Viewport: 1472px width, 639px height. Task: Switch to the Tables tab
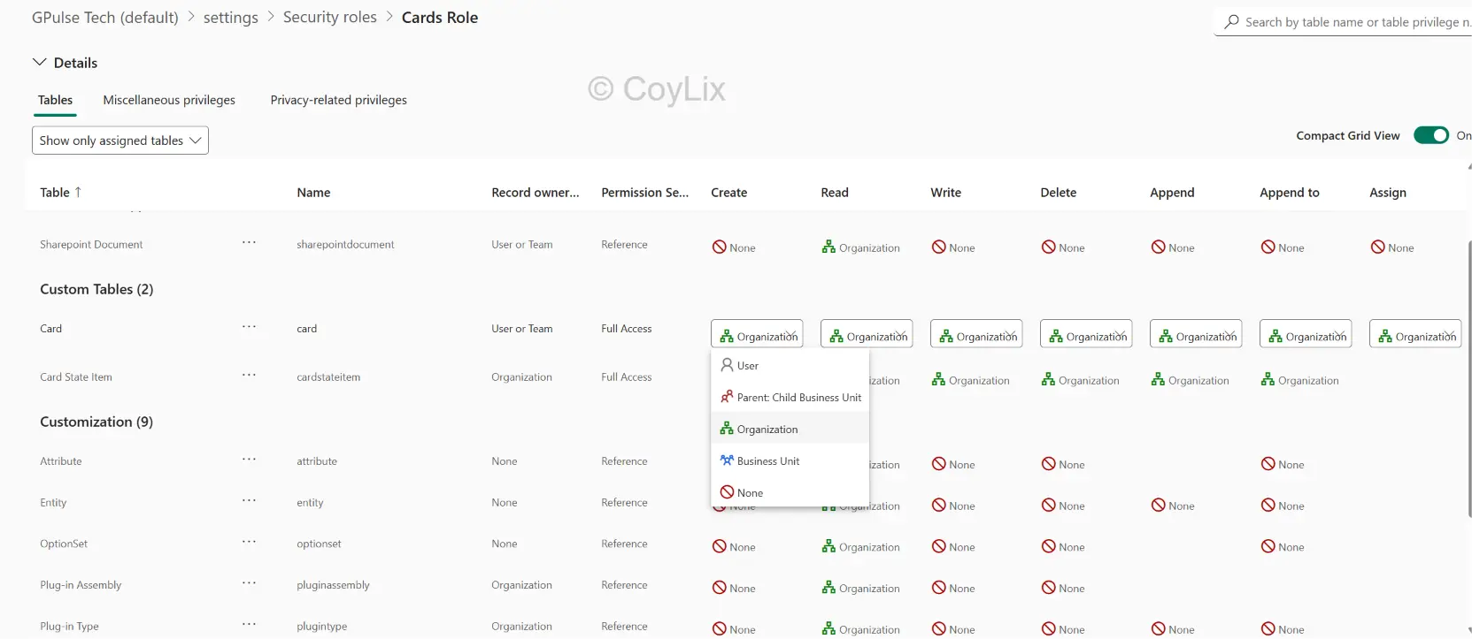(55, 100)
